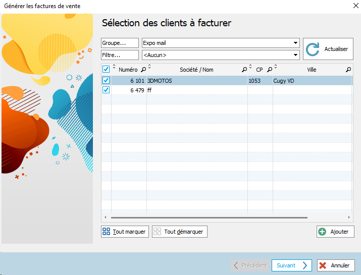The height and width of the screenshot is (275, 361).
Task: Click postal code 1053 cell
Action: pyautogui.click(x=260, y=81)
